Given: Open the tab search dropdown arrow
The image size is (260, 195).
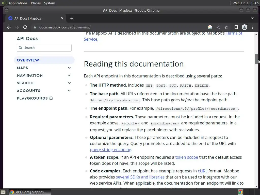Looking at the screenshot, I should coord(252,18).
